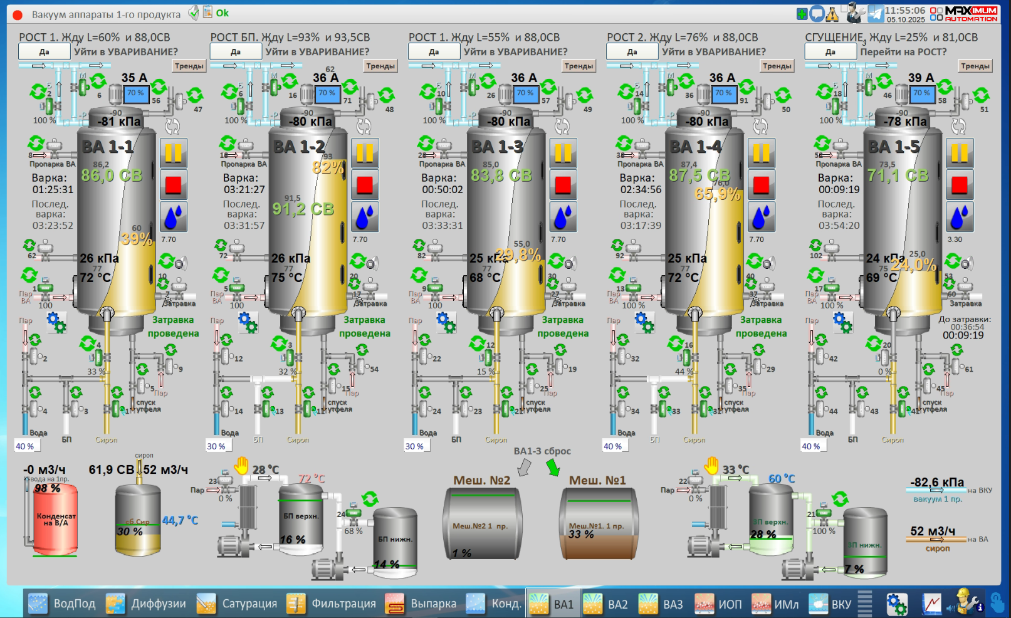1011x618 pixels.
Task: Click the operator with wrench icon
Action: point(963,602)
